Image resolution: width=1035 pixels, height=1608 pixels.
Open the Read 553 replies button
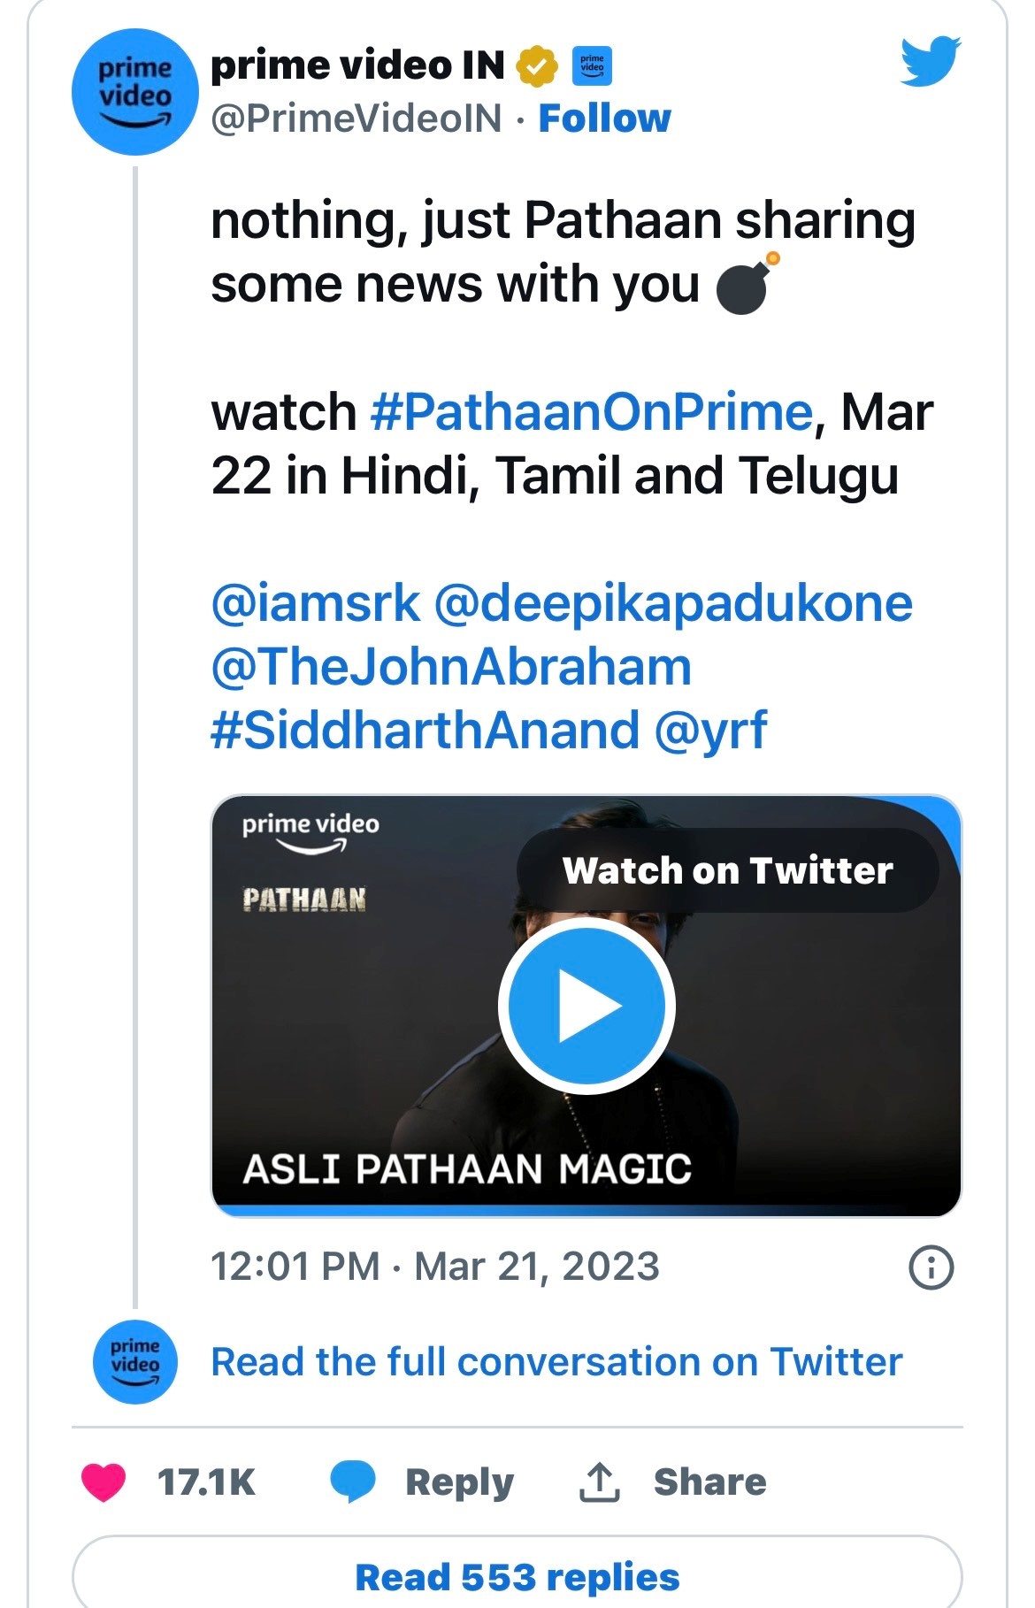(517, 1577)
